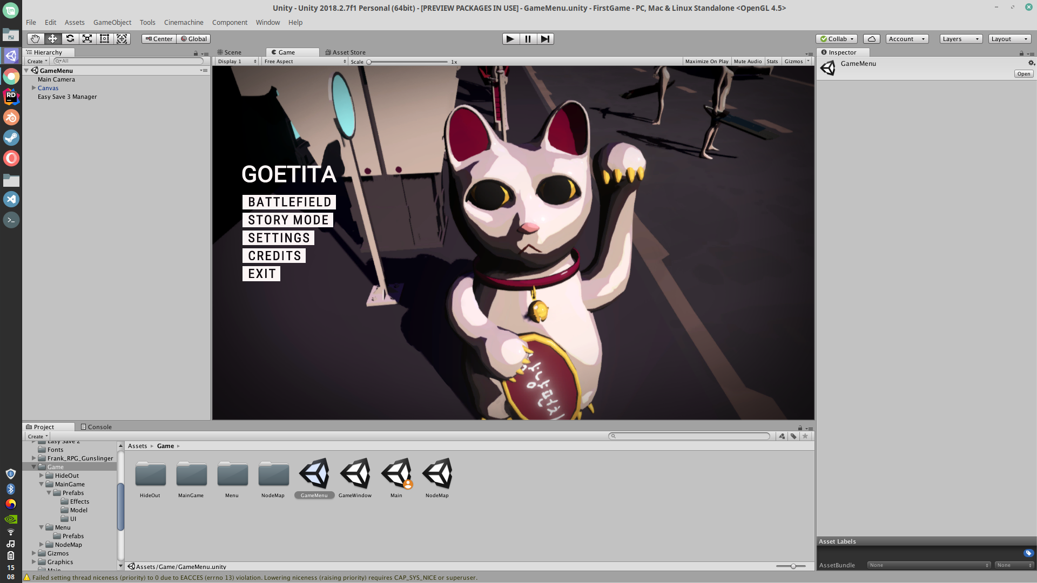Open the Free Aspect dropdown
This screenshot has height=583, width=1037.
click(x=305, y=62)
